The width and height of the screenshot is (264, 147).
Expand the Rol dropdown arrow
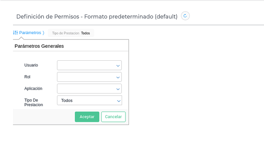point(118,78)
